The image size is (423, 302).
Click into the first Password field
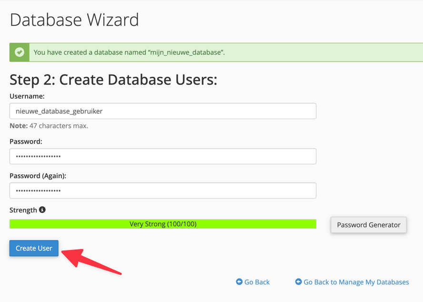pyautogui.click(x=162, y=156)
